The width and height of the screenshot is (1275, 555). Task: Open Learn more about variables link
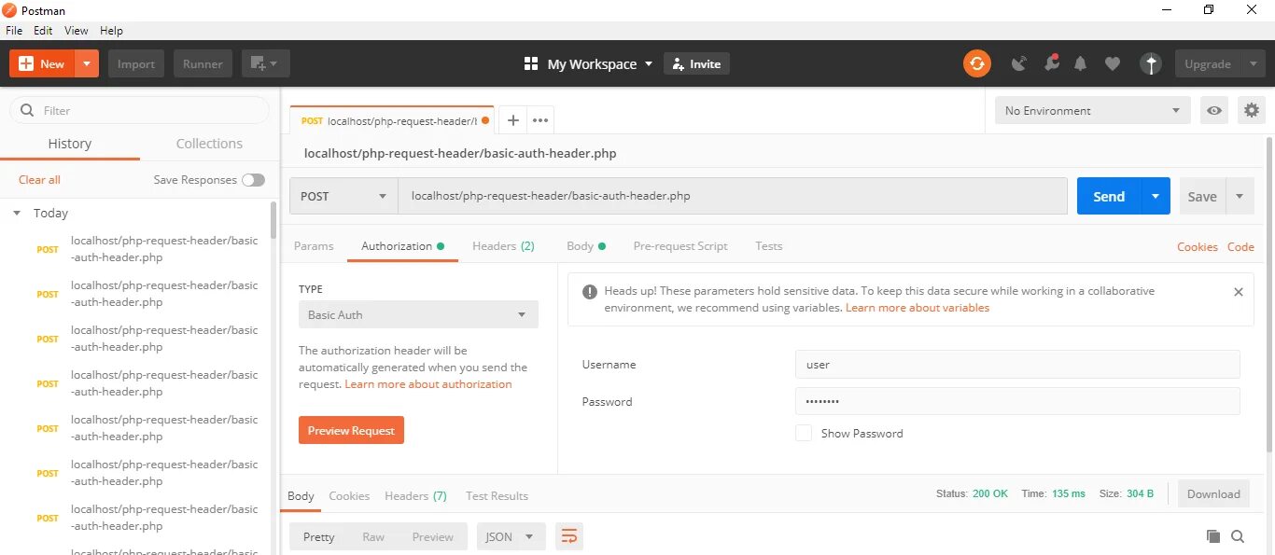(x=918, y=308)
